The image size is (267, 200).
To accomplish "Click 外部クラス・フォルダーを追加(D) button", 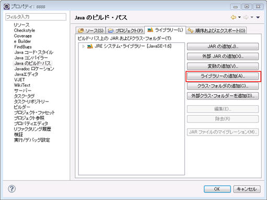I will (223, 96).
